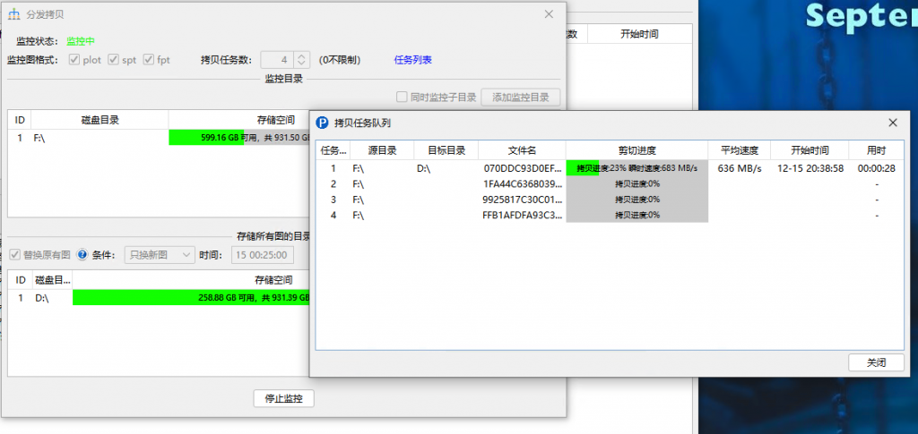Toggle the plot format checkbox
The height and width of the screenshot is (434, 918).
point(75,60)
